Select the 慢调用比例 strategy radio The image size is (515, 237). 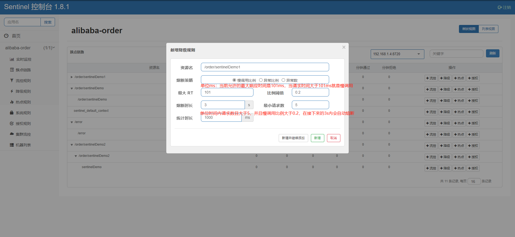pos(234,80)
